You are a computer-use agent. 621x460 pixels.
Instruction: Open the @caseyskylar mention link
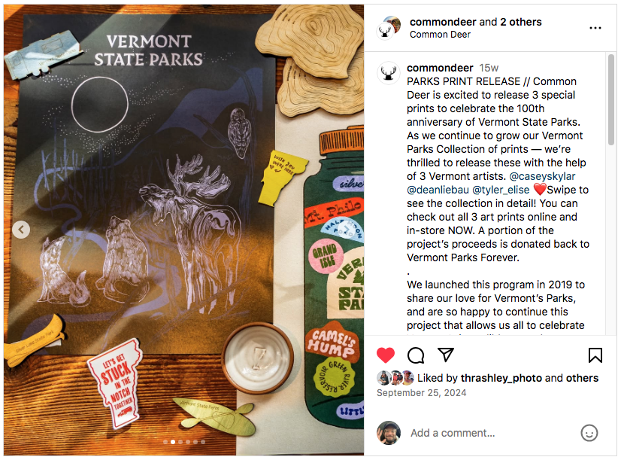[x=542, y=176]
